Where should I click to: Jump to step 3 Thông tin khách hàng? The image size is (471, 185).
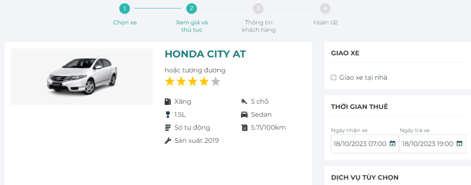(259, 8)
